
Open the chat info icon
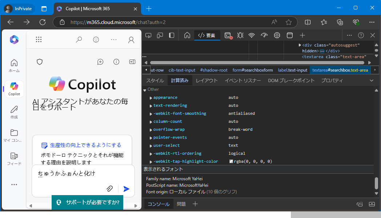click(x=116, y=62)
